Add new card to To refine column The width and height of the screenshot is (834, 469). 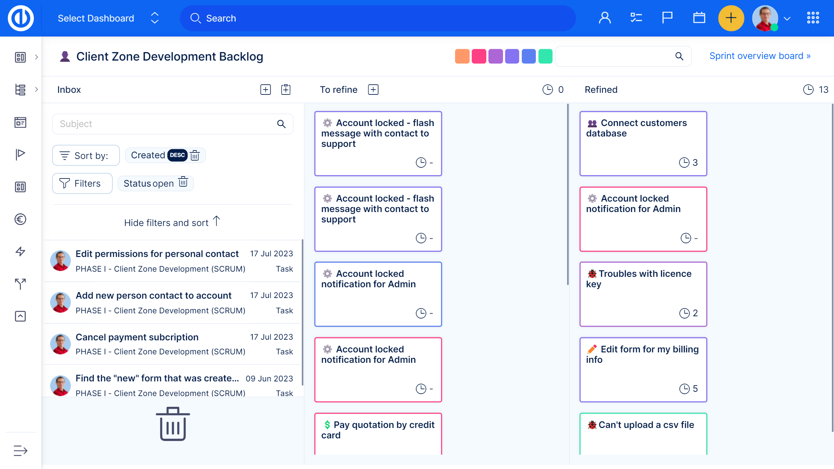tap(373, 90)
